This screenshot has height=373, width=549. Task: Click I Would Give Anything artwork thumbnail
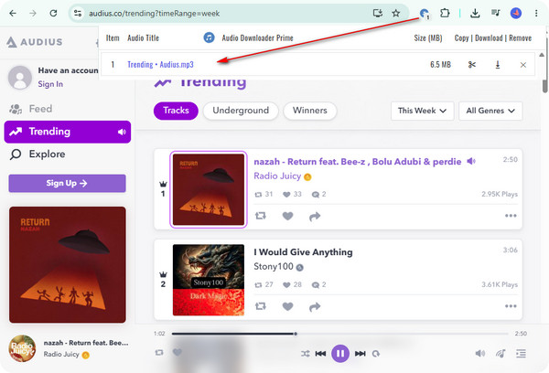(x=209, y=280)
